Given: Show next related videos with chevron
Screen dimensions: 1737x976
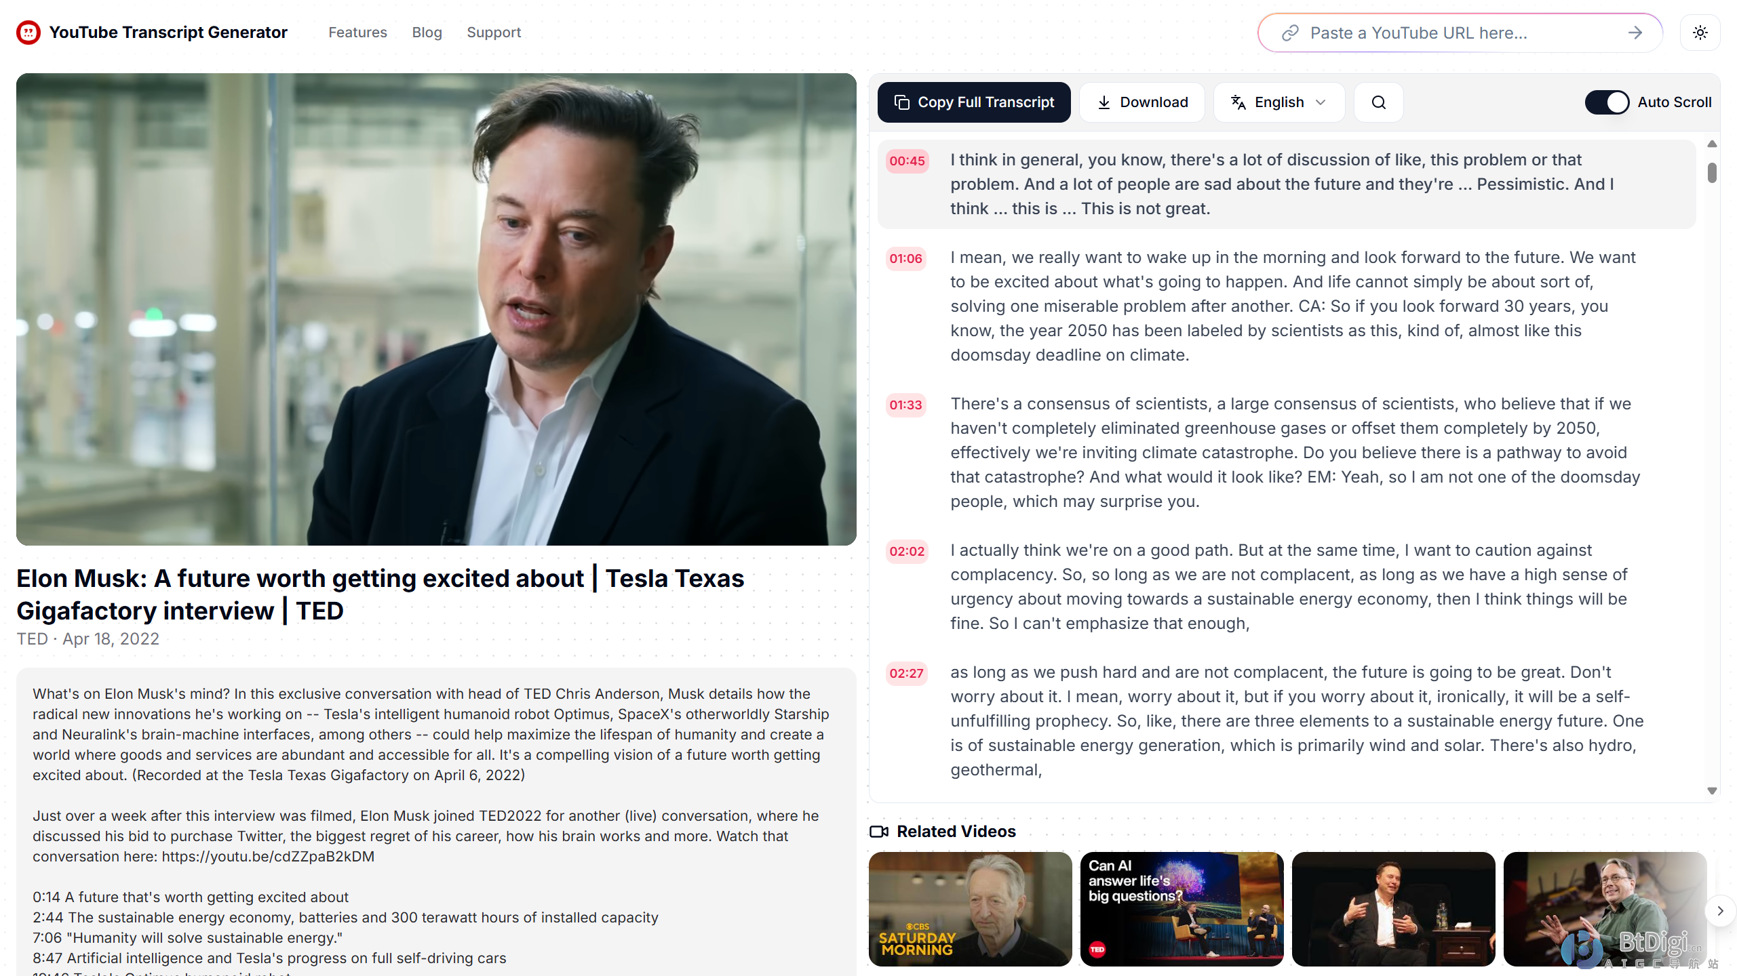Looking at the screenshot, I should tap(1719, 911).
